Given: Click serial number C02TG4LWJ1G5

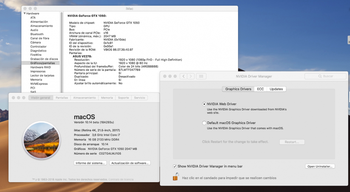Looking at the screenshot, I should [x=110, y=153].
